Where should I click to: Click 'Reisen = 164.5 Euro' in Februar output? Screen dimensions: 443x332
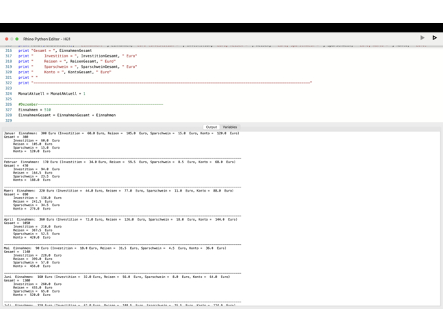click(33, 173)
